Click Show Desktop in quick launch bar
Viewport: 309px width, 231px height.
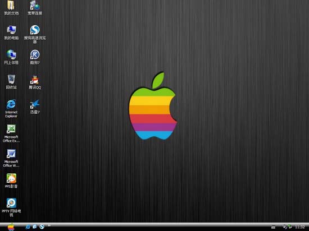(35, 227)
